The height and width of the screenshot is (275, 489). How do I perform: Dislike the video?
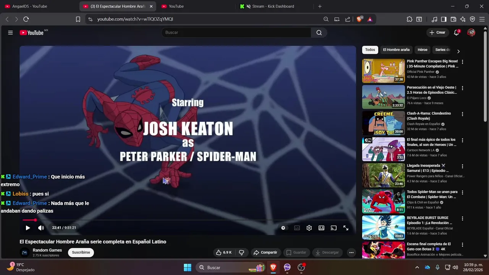[x=241, y=252]
